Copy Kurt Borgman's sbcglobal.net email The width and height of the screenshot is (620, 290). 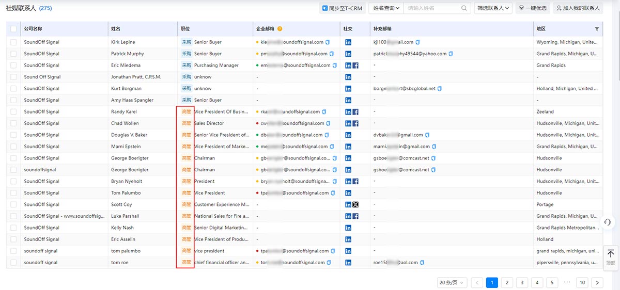[440, 89]
